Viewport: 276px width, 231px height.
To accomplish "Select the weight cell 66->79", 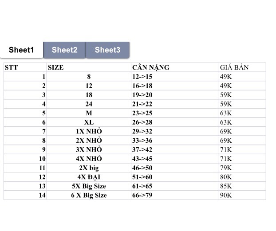I will pos(175,195).
